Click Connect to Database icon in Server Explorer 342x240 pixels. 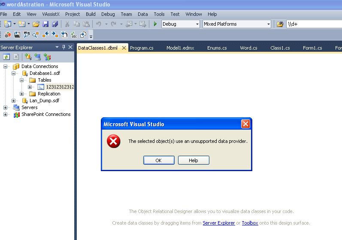point(28,57)
